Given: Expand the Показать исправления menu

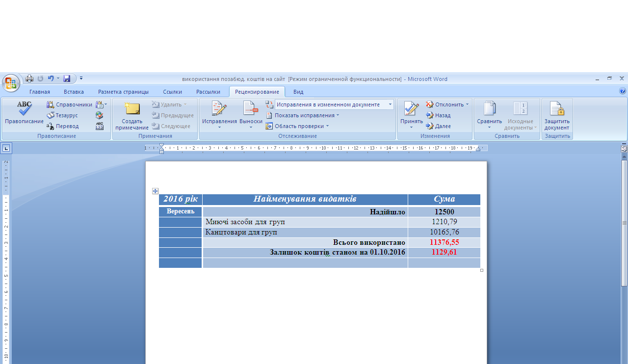Looking at the screenshot, I should tap(303, 115).
